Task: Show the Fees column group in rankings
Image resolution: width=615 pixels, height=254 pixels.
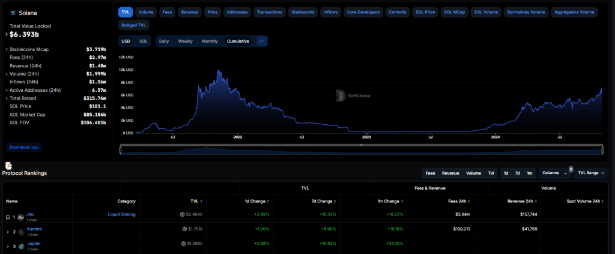Action: 430,173
